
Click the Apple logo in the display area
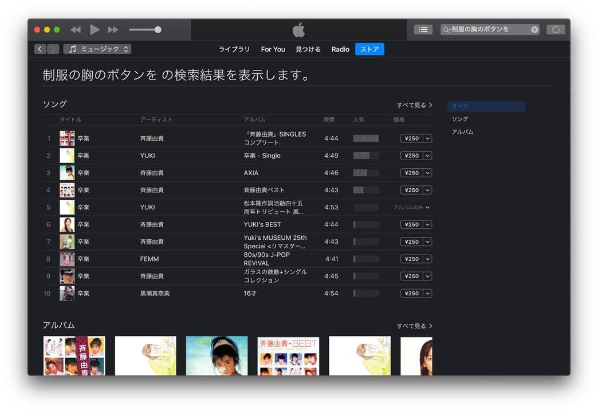pyautogui.click(x=298, y=30)
